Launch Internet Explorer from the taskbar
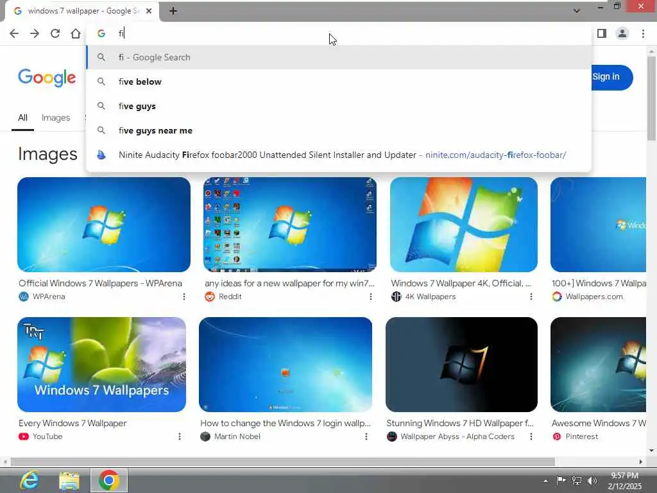Image resolution: width=657 pixels, height=493 pixels. pyautogui.click(x=30, y=480)
